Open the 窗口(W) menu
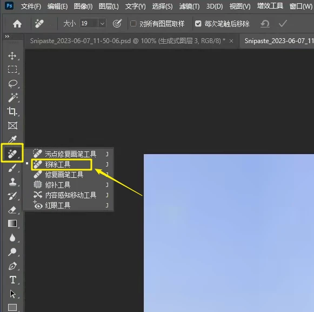The image size is (314, 312). click(301, 6)
